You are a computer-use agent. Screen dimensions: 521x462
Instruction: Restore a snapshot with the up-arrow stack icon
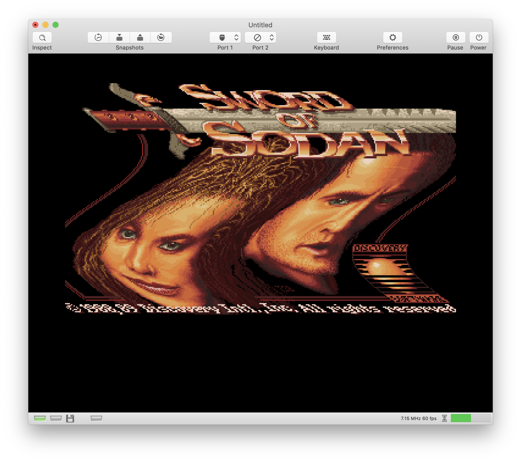[x=140, y=37]
